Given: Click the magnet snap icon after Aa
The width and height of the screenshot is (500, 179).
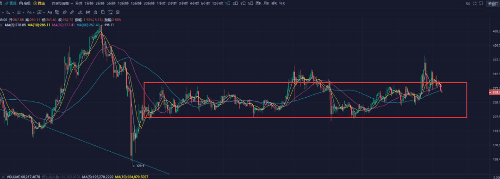Looking at the screenshot, I should (57, 12).
